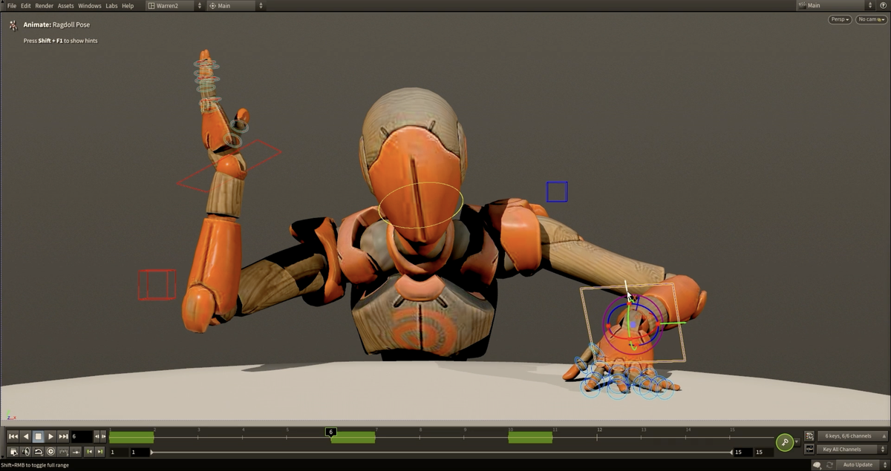This screenshot has height=471, width=891.
Task: Click the memory usage icon near Auto Update
Action: click(817, 464)
